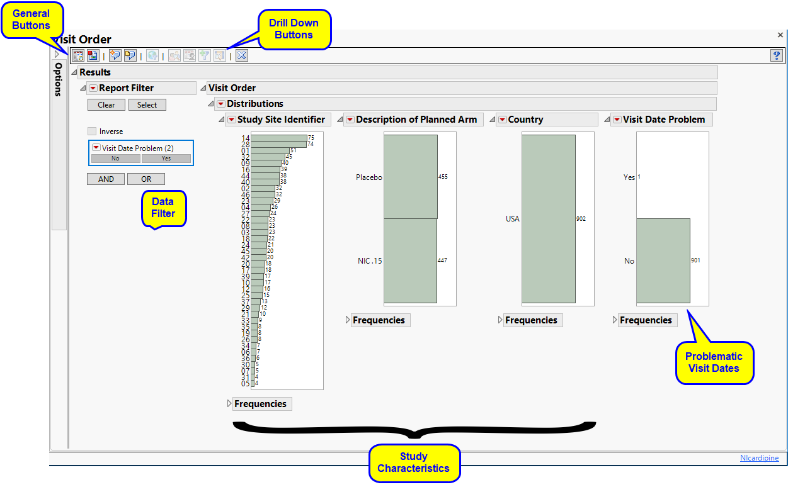Click the globe filter toolbar icon
The width and height of the screenshot is (788, 492).
(152, 55)
